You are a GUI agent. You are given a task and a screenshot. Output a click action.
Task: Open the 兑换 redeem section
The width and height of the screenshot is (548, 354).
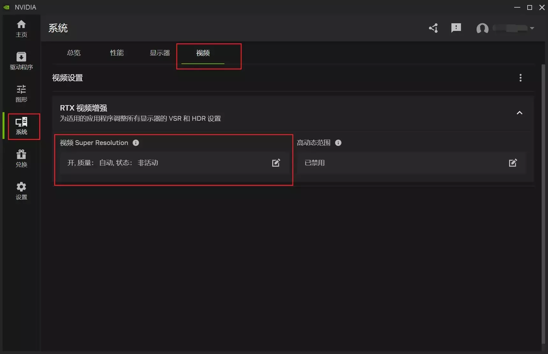pyautogui.click(x=21, y=159)
